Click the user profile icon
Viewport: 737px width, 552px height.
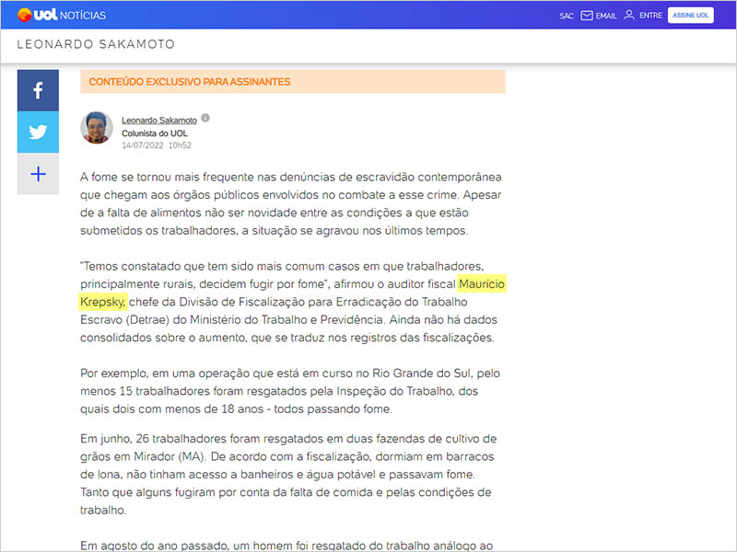[x=629, y=16]
